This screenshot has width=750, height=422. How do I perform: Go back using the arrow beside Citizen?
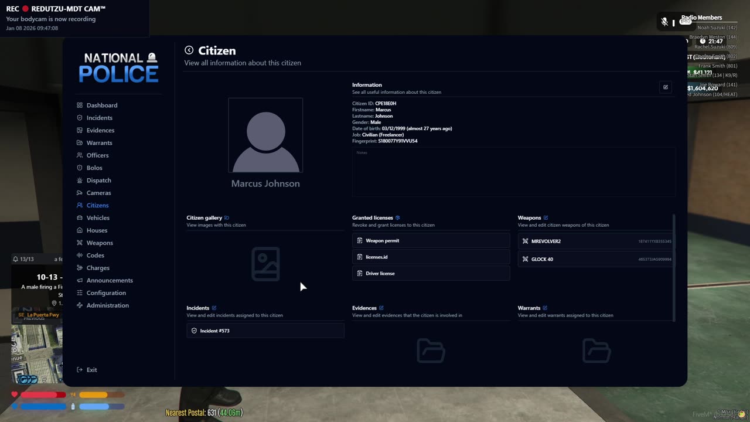189,50
